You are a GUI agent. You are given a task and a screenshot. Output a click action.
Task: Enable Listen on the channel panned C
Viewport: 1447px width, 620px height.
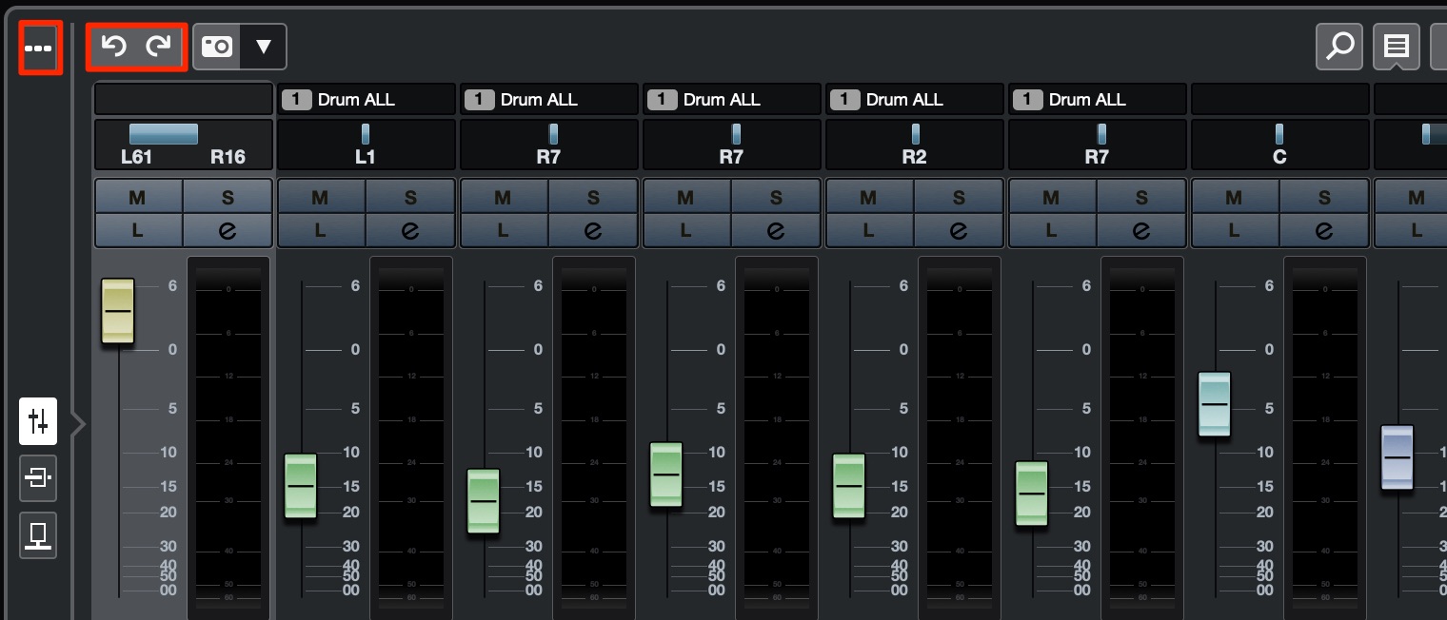point(1234,230)
